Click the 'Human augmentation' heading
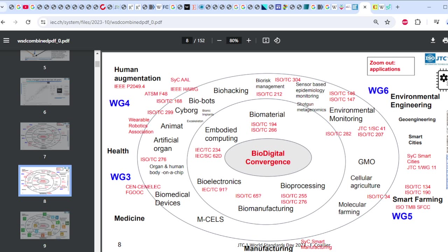Viewport: 448px width, 252px height. click(137, 74)
